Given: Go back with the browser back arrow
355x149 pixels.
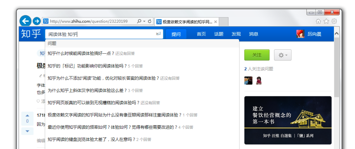Looking at the screenshot, I should tap(25, 21).
